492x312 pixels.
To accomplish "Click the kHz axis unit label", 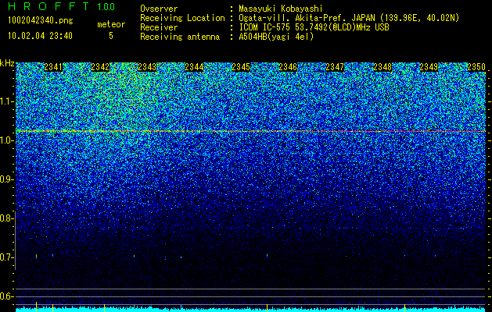I will click(7, 63).
